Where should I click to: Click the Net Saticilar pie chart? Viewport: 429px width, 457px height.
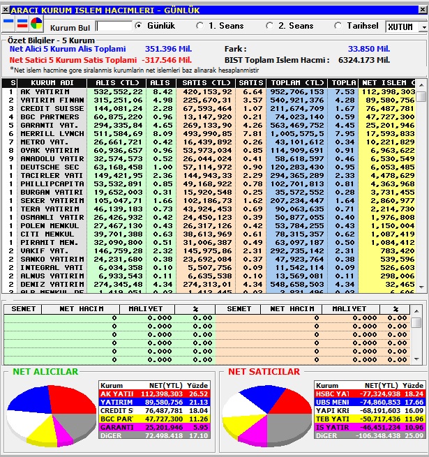(267, 415)
